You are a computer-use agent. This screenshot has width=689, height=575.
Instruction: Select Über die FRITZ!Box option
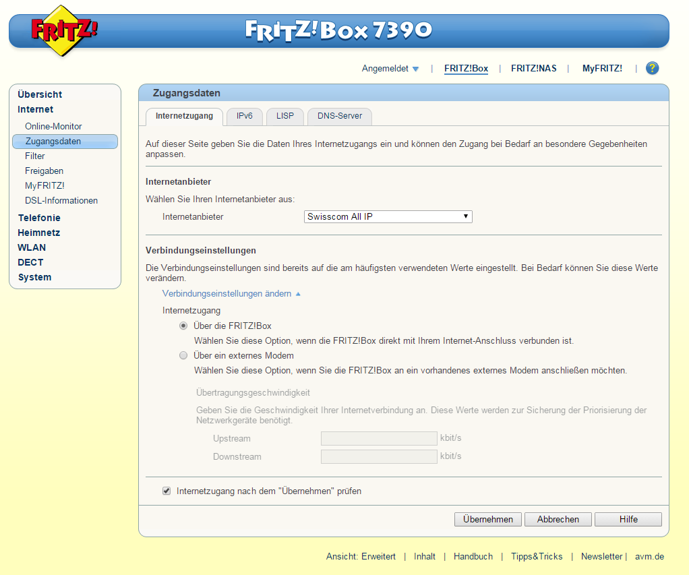click(183, 326)
